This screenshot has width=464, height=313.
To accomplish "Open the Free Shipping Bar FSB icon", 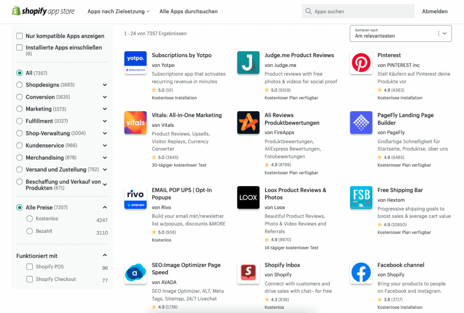I will coord(361,197).
